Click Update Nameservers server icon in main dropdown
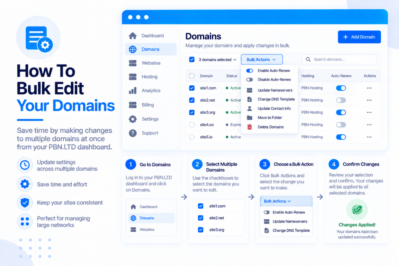Image resolution: width=399 pixels, height=266 pixels. pos(250,90)
